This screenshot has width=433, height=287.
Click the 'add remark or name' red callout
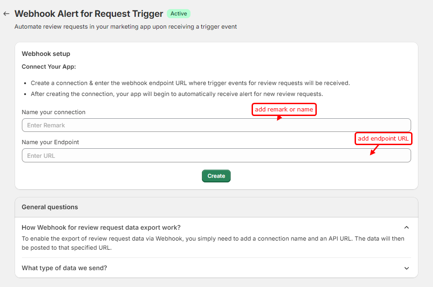click(284, 110)
